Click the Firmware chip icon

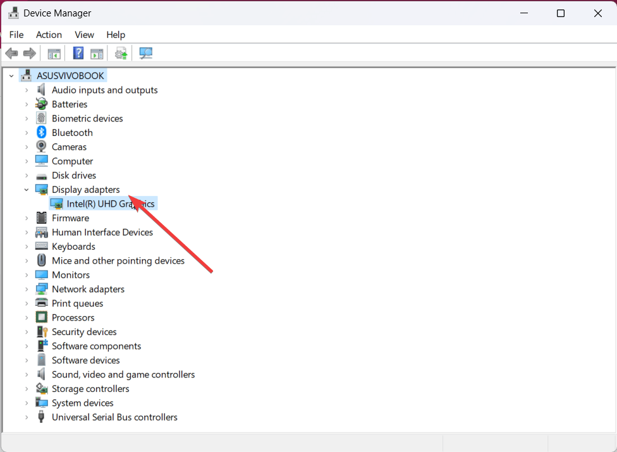pyautogui.click(x=41, y=217)
